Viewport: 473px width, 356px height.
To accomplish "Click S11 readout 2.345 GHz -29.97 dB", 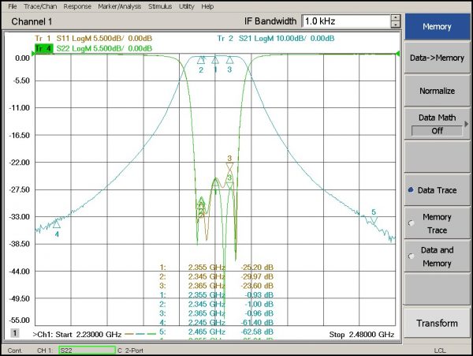I will point(216,276).
